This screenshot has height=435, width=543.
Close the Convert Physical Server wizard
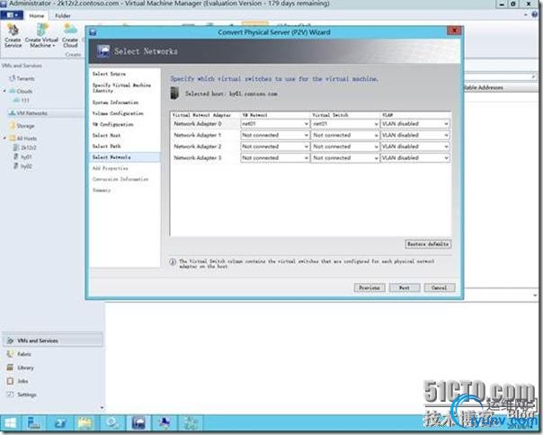pyautogui.click(x=454, y=31)
